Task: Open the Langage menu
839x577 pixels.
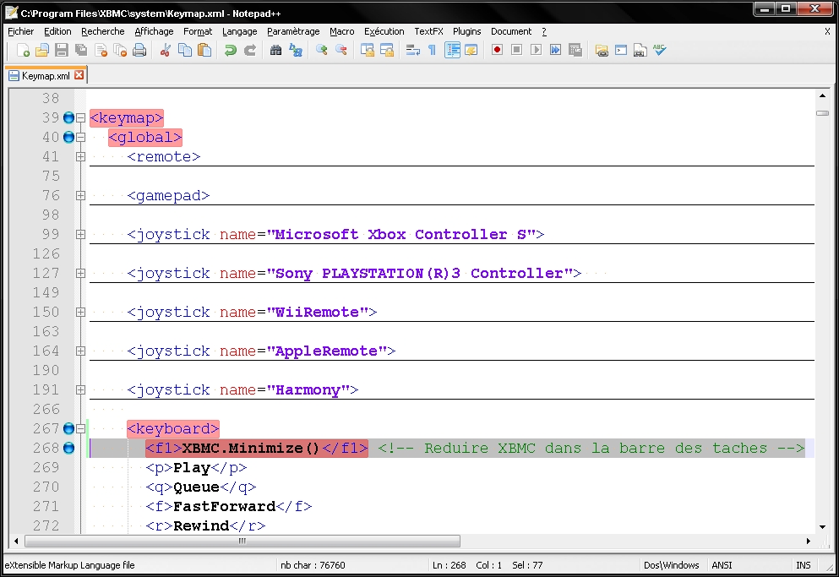Action: coord(239,31)
